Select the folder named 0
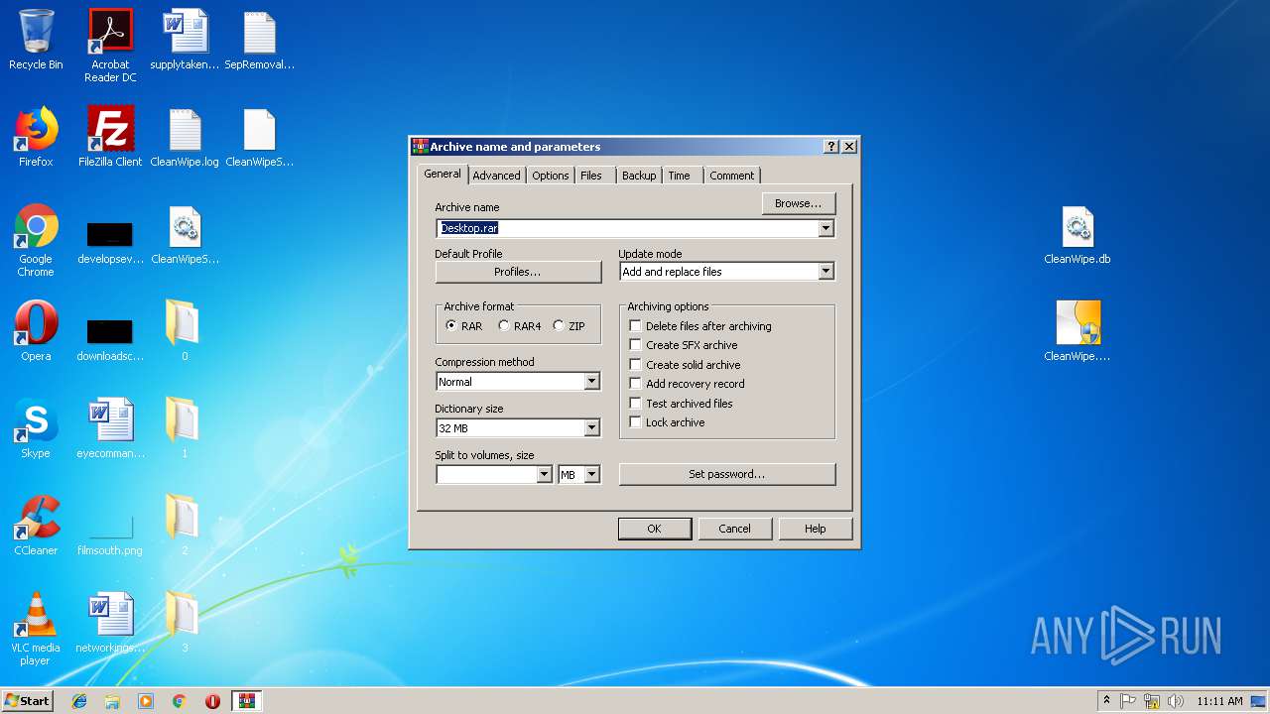The height and width of the screenshot is (714, 1270). click(184, 331)
